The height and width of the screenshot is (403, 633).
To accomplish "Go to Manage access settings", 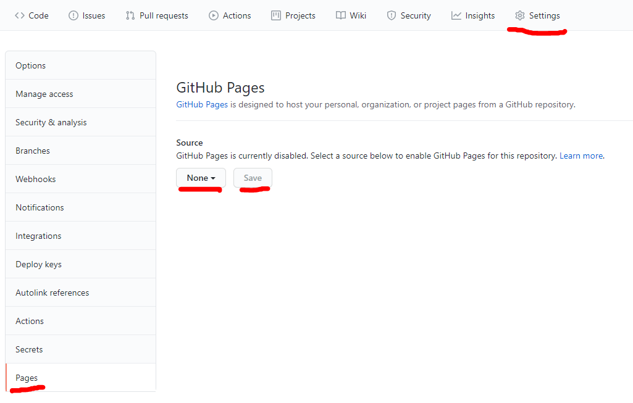I will pyautogui.click(x=44, y=94).
